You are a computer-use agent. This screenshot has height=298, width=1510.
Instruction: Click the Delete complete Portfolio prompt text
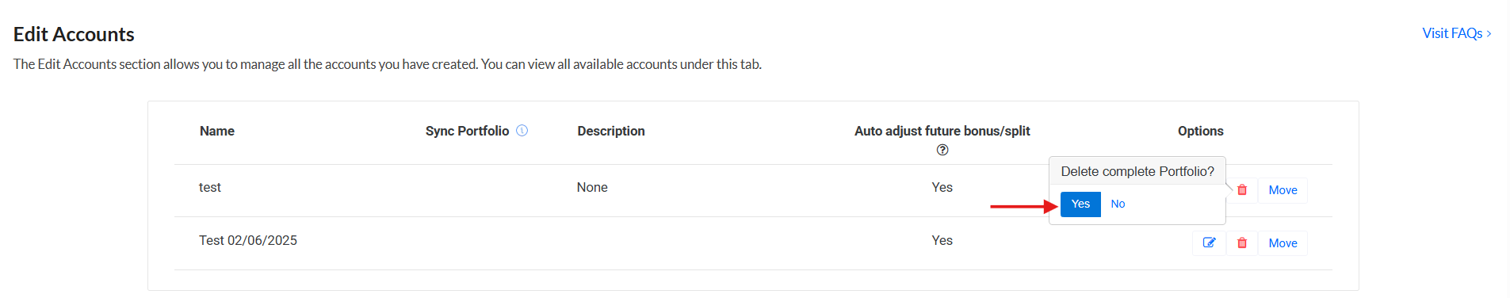[x=1137, y=171]
